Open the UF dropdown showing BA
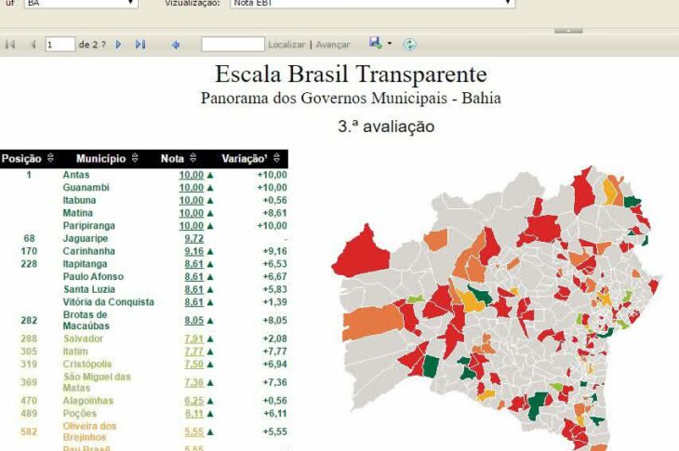The width and height of the screenshot is (679, 451). (80, 4)
